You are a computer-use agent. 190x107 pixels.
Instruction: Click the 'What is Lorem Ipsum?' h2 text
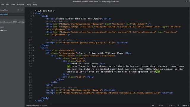pyautogui.click(x=85, y=64)
